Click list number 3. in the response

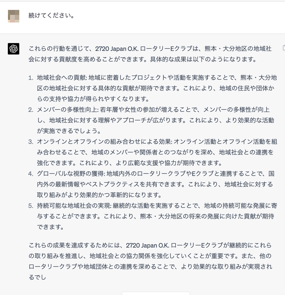click(31, 142)
